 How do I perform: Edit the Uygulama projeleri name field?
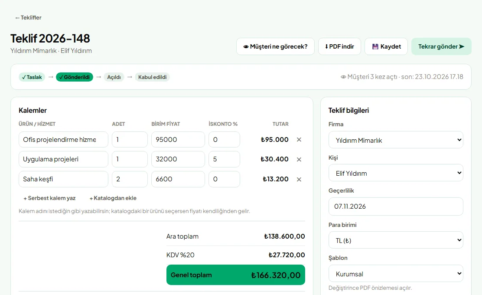63,159
